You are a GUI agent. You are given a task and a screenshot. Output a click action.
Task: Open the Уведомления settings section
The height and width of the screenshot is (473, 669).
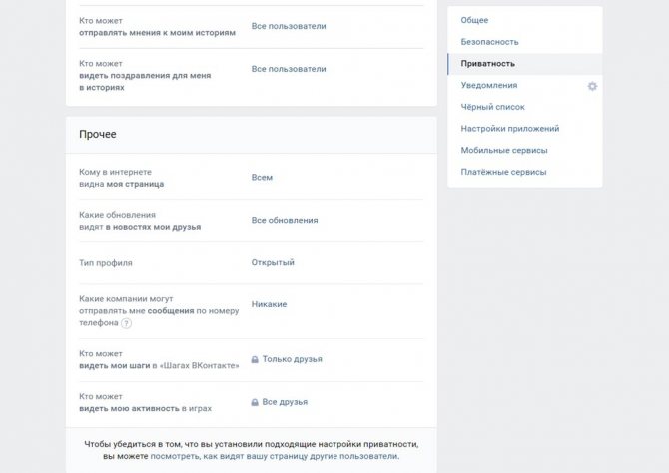(x=489, y=85)
